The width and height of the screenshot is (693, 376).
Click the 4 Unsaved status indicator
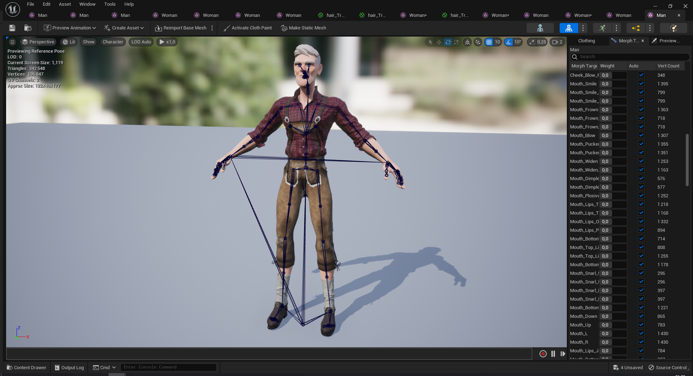point(628,368)
